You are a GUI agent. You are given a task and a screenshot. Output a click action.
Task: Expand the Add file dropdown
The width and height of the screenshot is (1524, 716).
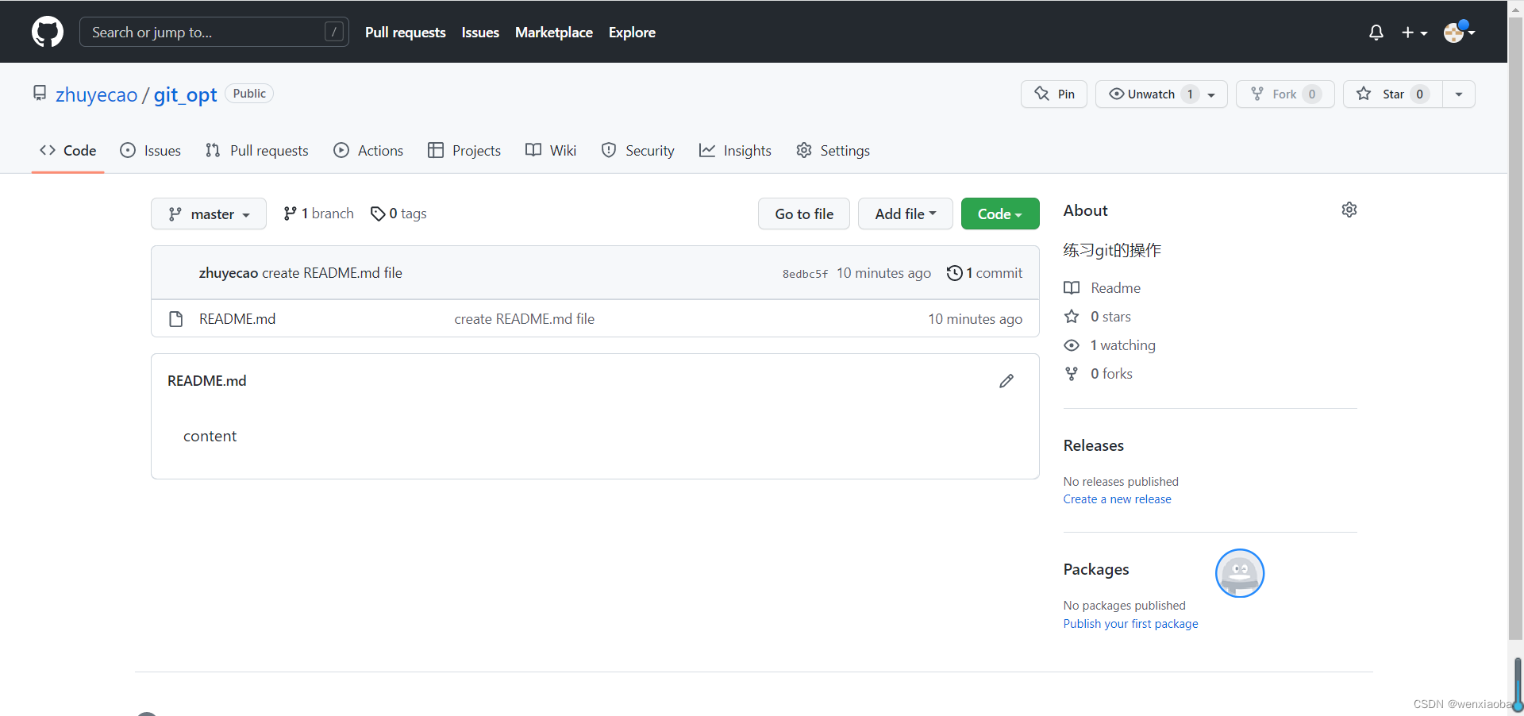(x=906, y=214)
